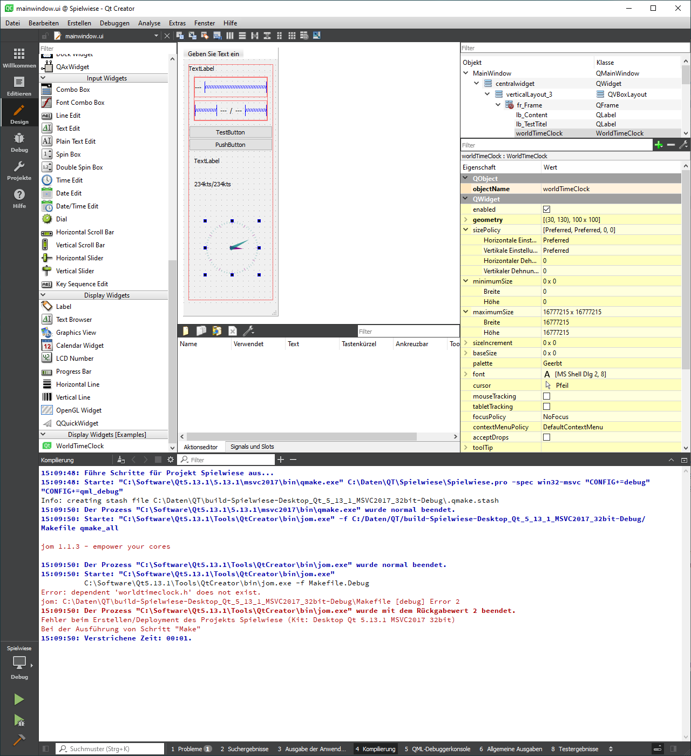Click the objectName value worldTimeClock
The image size is (691, 756).
click(x=611, y=189)
